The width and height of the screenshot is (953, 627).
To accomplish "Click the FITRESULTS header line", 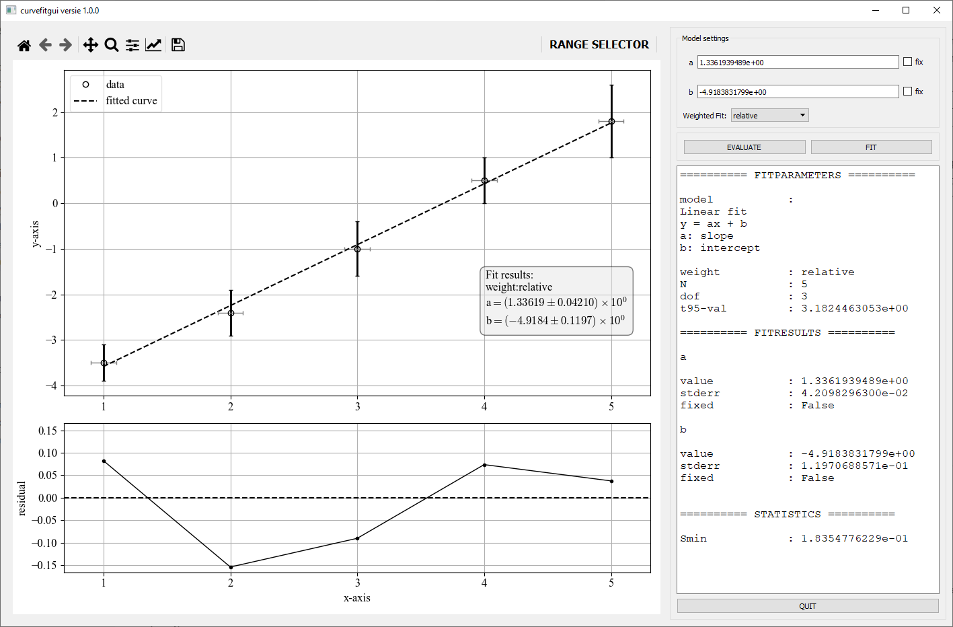I will 787,332.
